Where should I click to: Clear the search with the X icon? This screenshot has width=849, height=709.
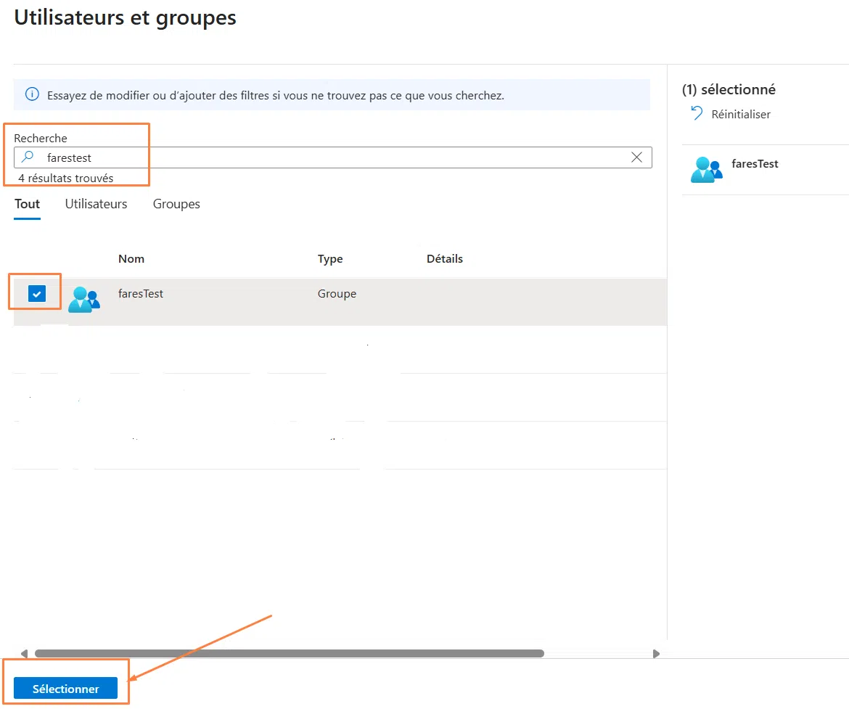click(x=636, y=157)
